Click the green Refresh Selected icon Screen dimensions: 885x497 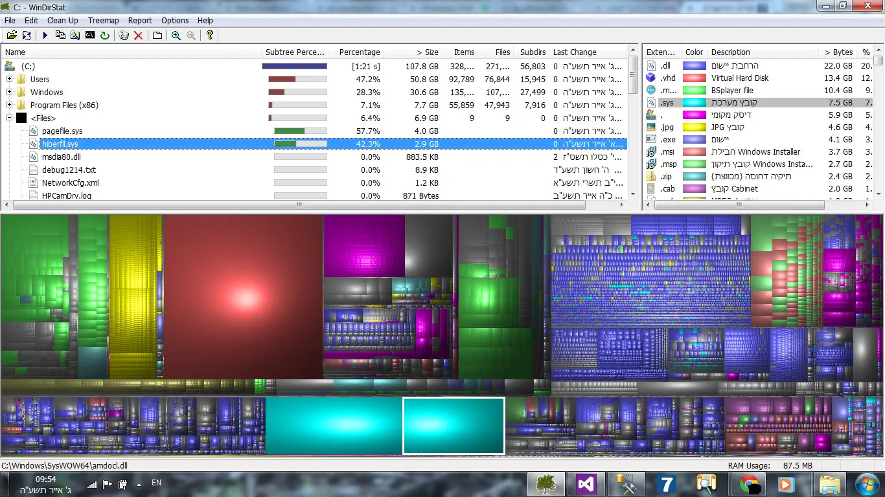click(x=105, y=36)
